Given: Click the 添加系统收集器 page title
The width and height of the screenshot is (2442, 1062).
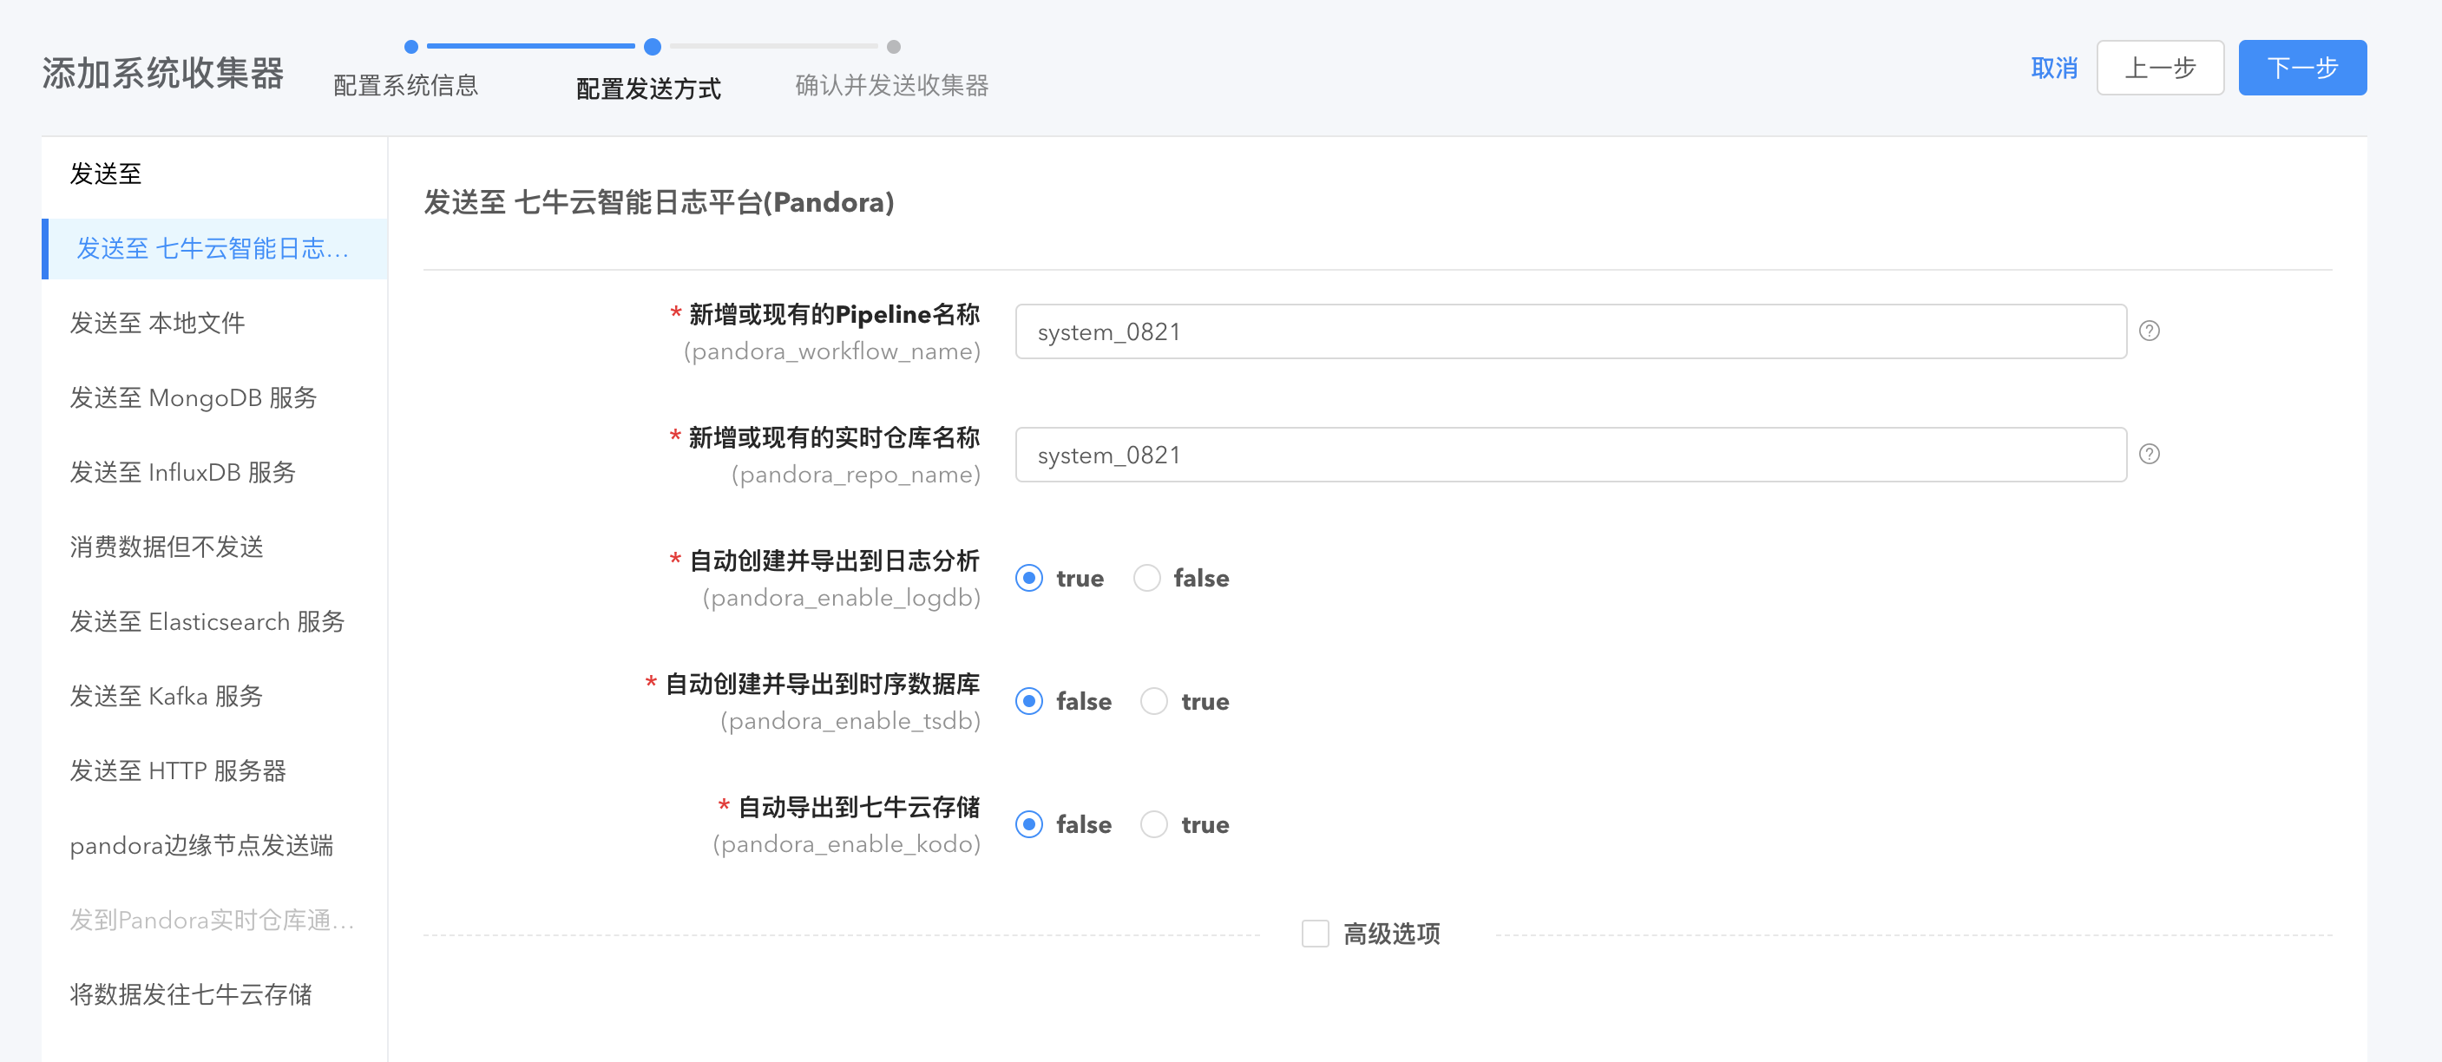Looking at the screenshot, I should [x=163, y=73].
